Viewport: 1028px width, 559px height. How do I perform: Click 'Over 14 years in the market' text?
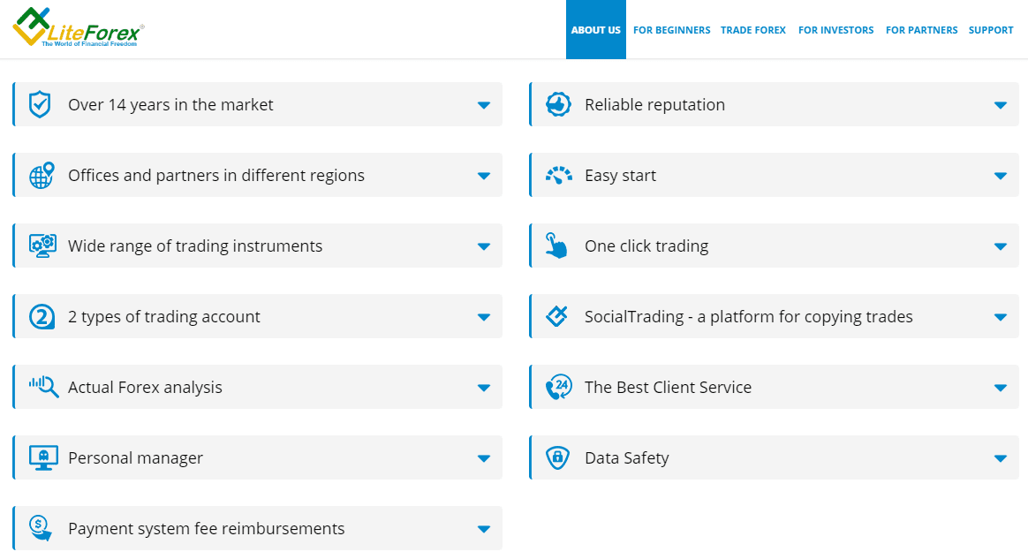(170, 105)
